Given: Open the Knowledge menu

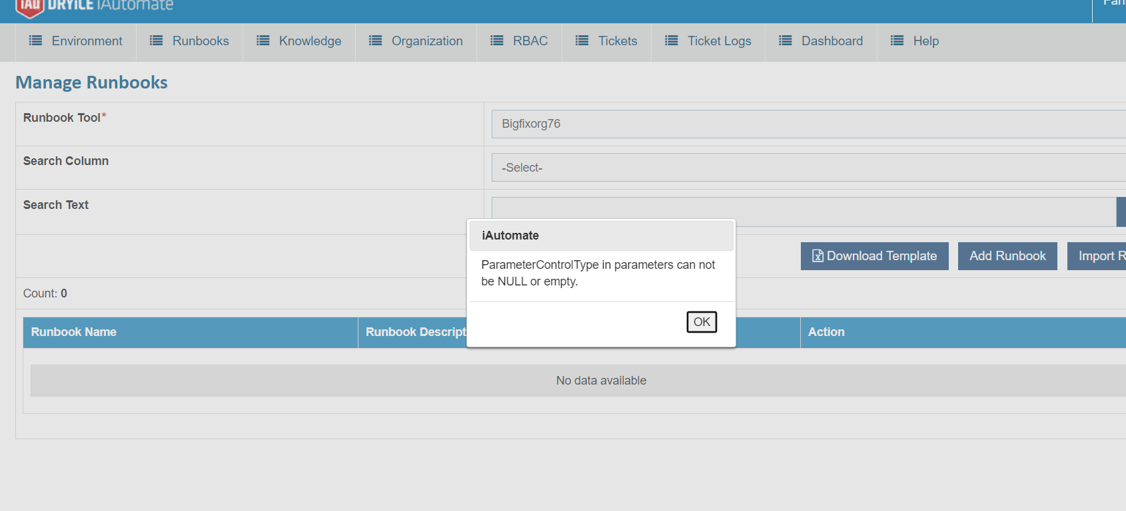Looking at the screenshot, I should (299, 41).
